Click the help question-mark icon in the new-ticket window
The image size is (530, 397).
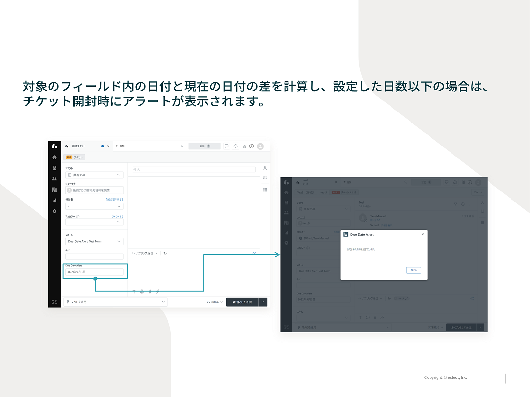coord(252,146)
